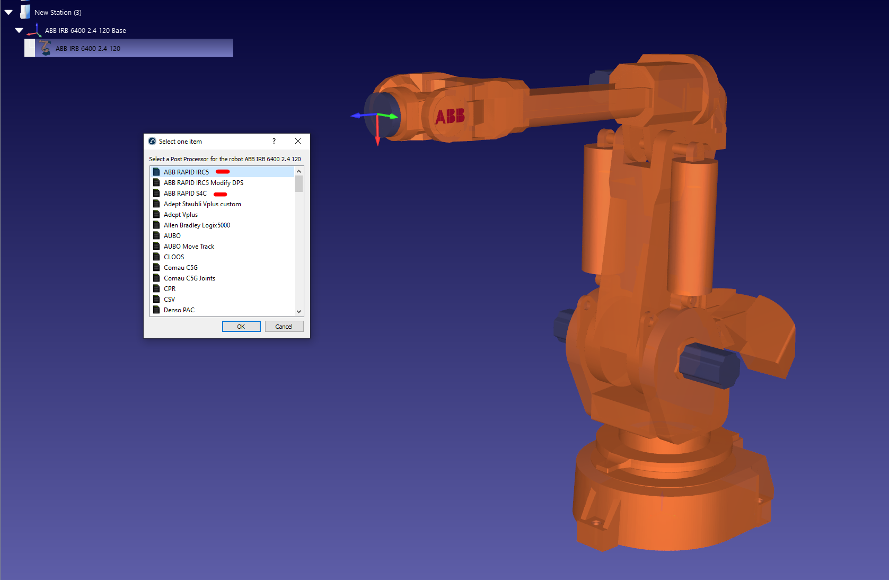Click the file icon beside CLOOS
This screenshot has height=580, width=889.
coord(156,257)
